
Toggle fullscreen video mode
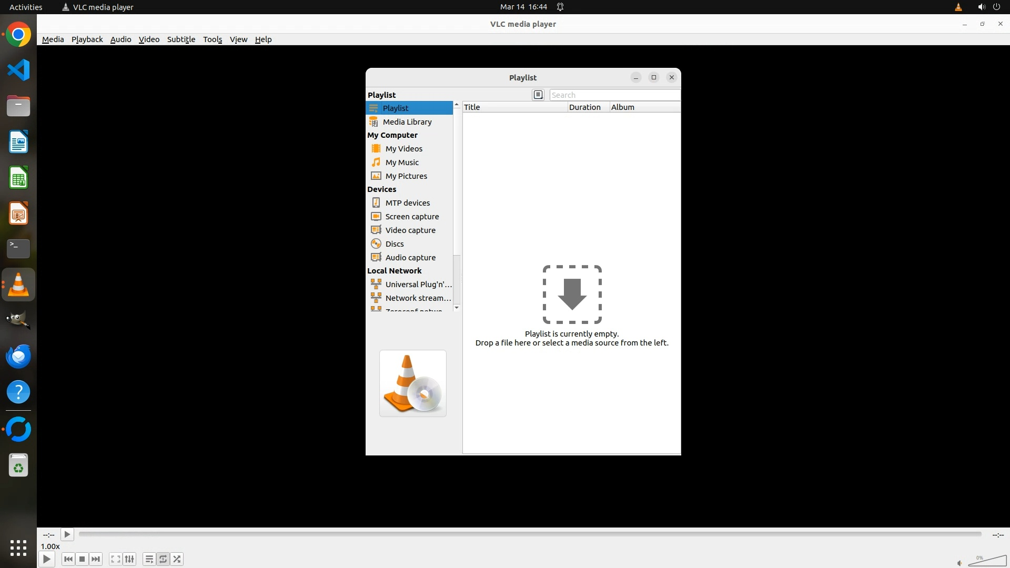[116, 559]
